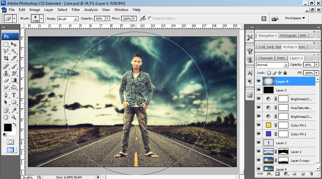Hide the Color Fill 1 layer
Screen dimensions: 322x179
click(258, 134)
